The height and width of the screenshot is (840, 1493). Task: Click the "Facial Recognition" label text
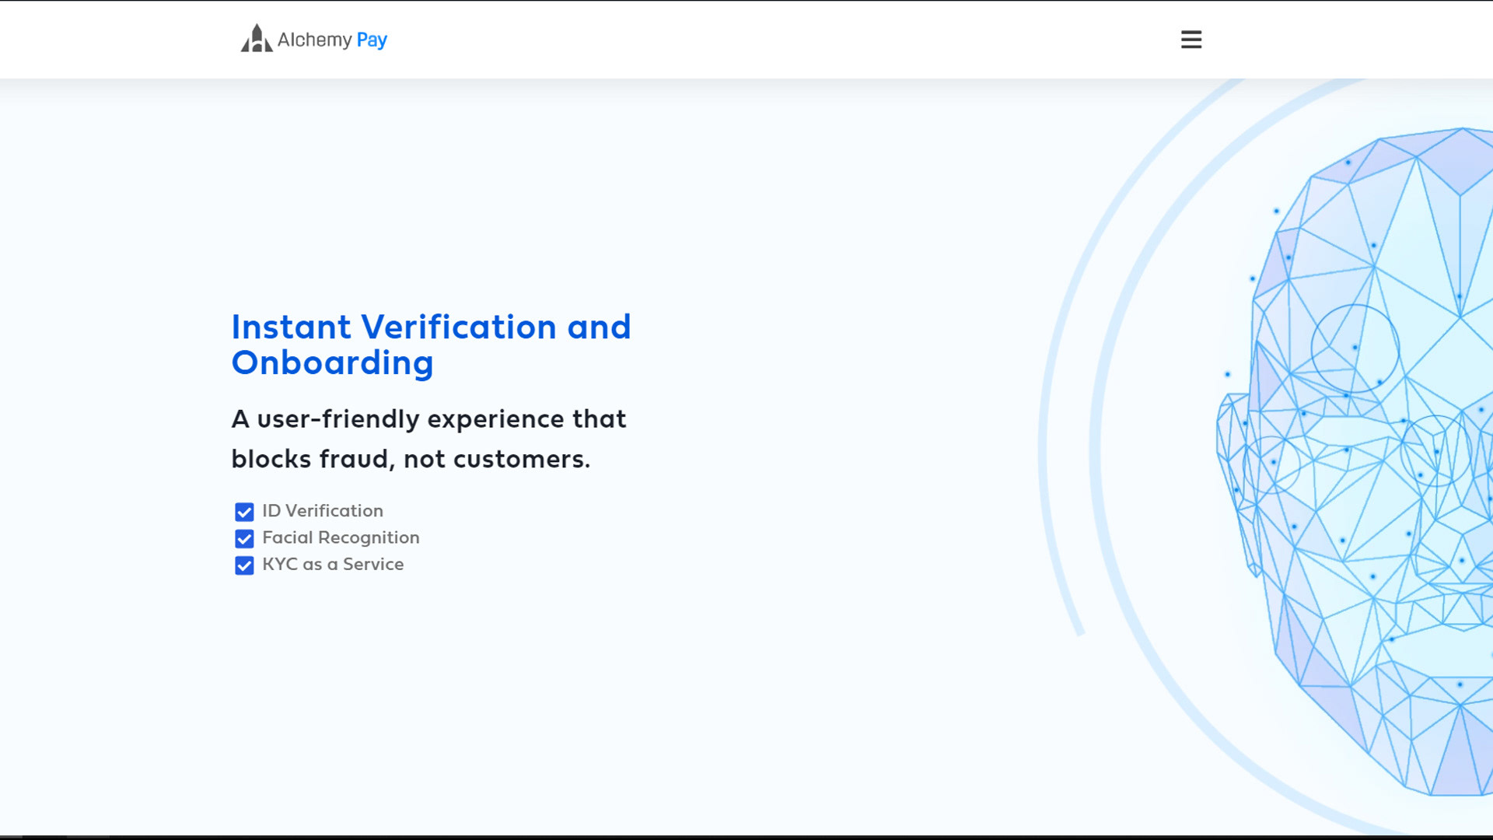click(341, 537)
